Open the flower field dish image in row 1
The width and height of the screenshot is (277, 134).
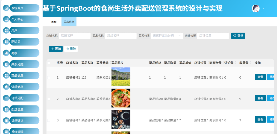pyautogui.click(x=121, y=77)
